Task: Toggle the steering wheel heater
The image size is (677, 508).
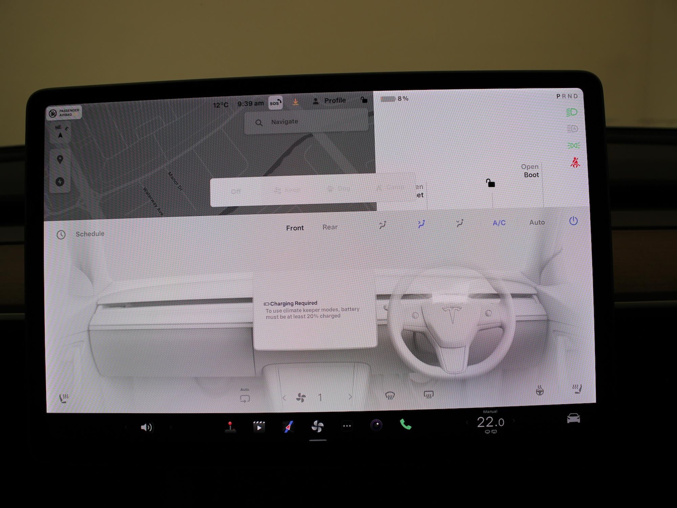Action: click(539, 391)
